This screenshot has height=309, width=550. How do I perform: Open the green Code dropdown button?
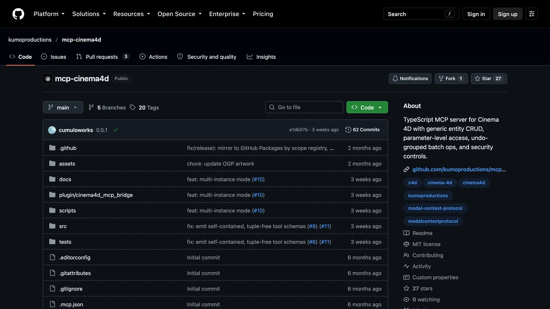click(x=367, y=108)
